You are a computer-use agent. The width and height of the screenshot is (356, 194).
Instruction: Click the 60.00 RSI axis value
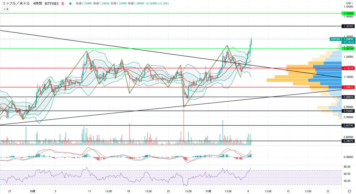[x=347, y=174]
